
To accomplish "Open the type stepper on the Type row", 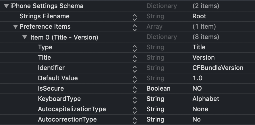I will [135, 47].
